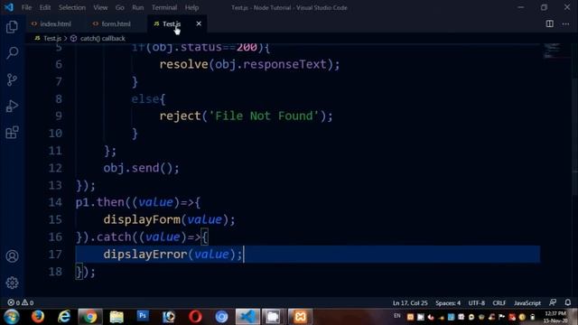Image resolution: width=578 pixels, height=325 pixels.
Task: Change line endings via CRLF indicator
Action: point(499,303)
